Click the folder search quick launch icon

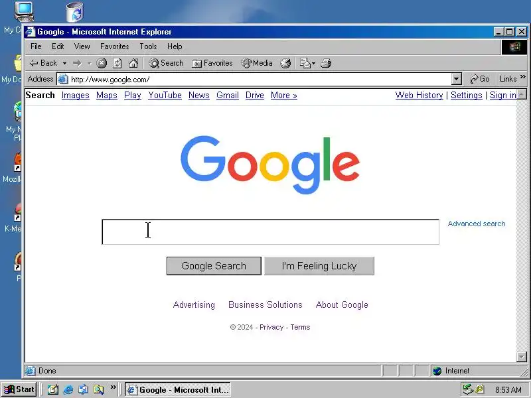click(x=98, y=390)
